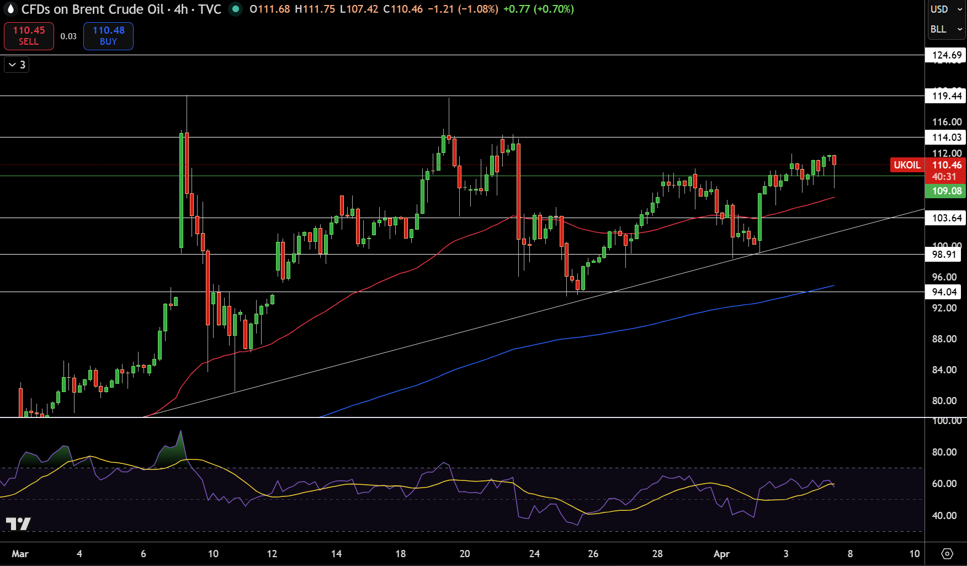Click the 80.00 RSI scale label
This screenshot has height=566, width=967.
pyautogui.click(x=944, y=452)
